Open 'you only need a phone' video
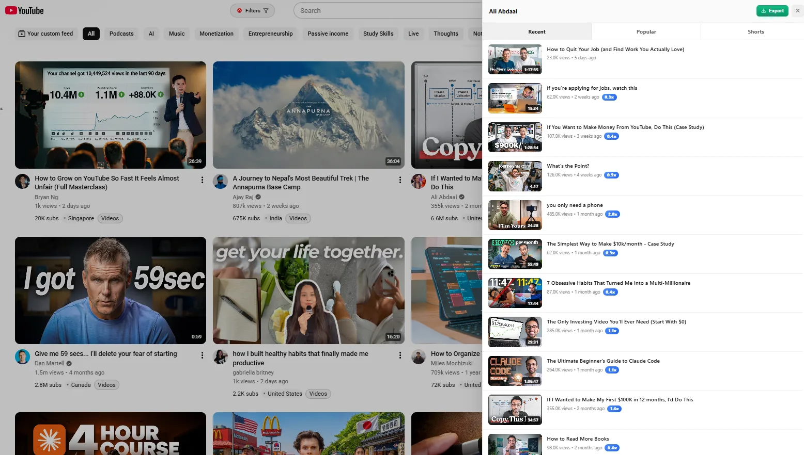The image size is (804, 455). pos(575,205)
